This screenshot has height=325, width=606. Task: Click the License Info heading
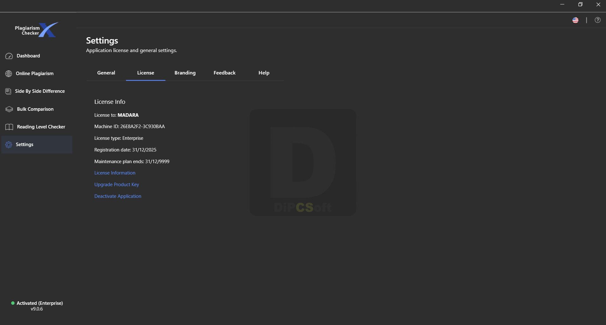tap(110, 102)
